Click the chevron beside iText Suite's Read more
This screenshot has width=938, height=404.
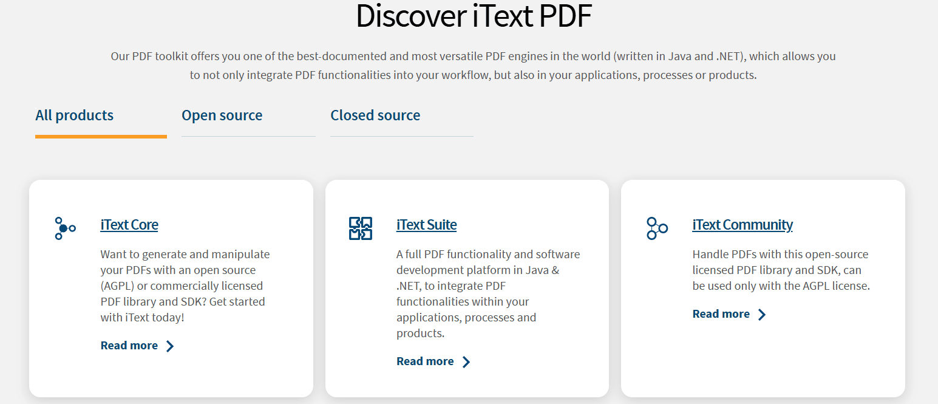tap(466, 361)
